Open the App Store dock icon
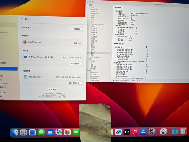This screenshot has height=142, width=189. point(144,132)
